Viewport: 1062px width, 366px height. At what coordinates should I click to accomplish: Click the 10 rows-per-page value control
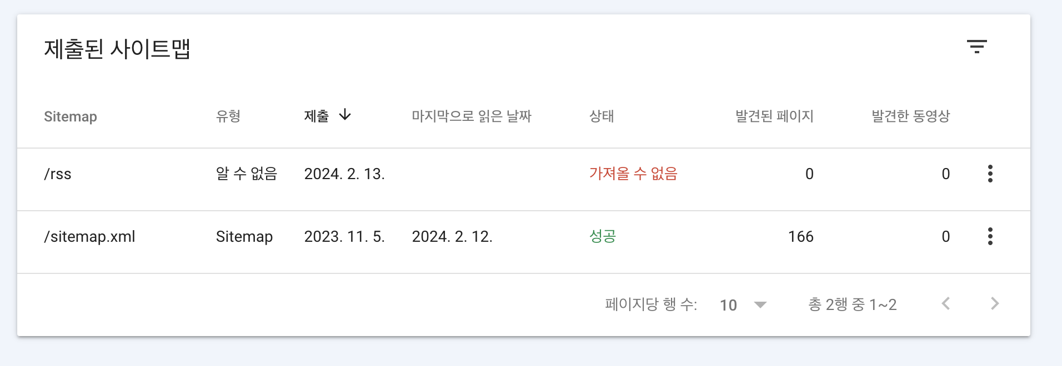(728, 304)
